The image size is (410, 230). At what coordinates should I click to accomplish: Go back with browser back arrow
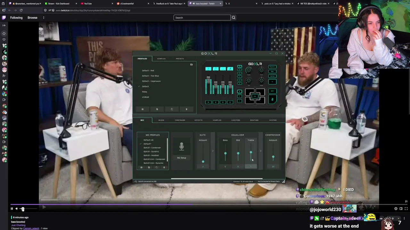(x=10, y=10)
